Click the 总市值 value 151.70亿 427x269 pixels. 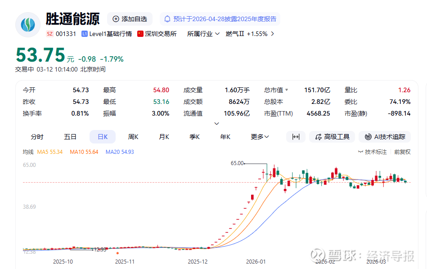coord(317,90)
